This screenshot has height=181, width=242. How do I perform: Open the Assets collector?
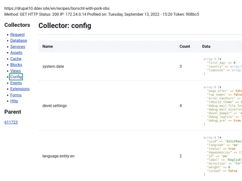(16, 53)
